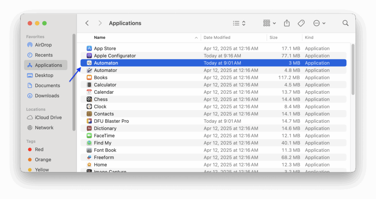Select Applications in the sidebar
Screen dimensions: 376x199
[x=46, y=65]
